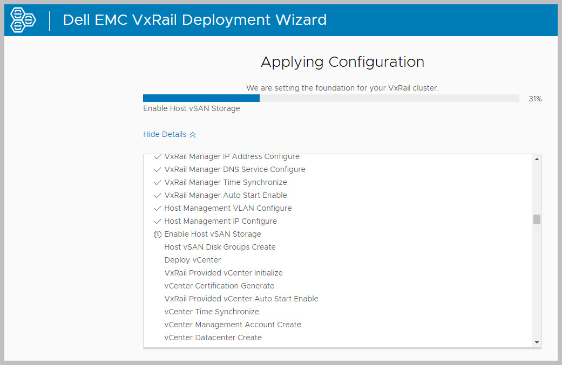Click checkmark next to VxRail Manager Time Synchronize
This screenshot has height=365, width=562.
pyautogui.click(x=157, y=182)
